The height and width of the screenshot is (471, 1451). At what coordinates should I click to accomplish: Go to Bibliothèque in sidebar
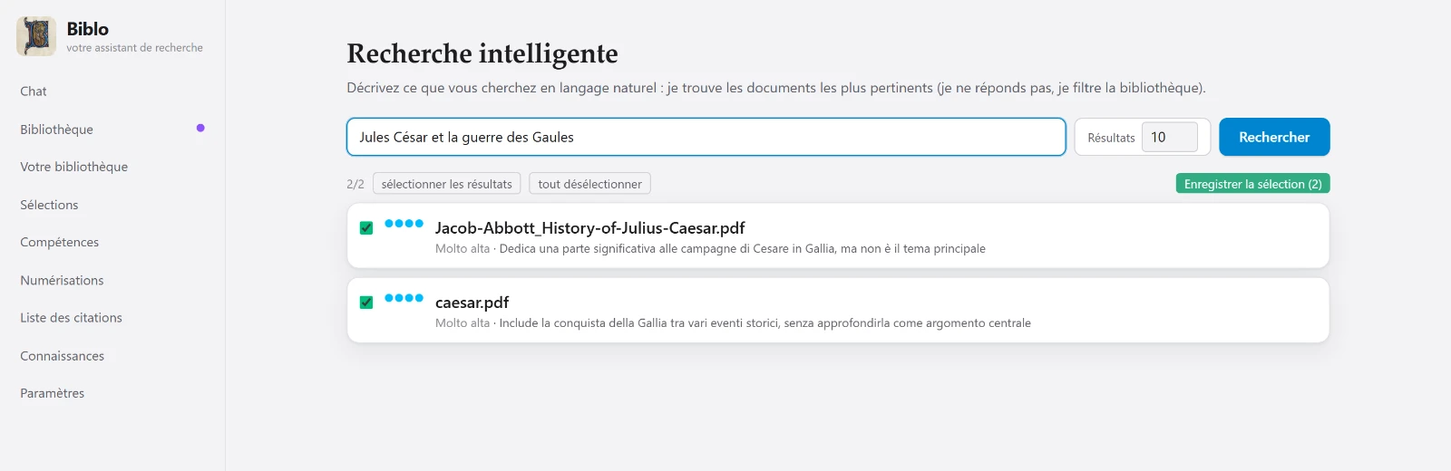tap(56, 130)
